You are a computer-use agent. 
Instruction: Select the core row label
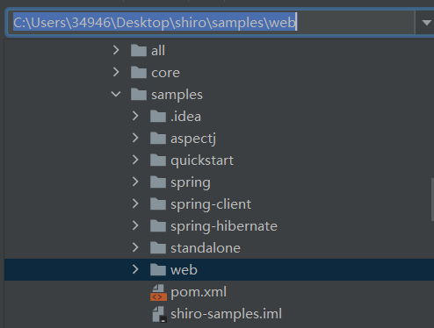pos(165,73)
